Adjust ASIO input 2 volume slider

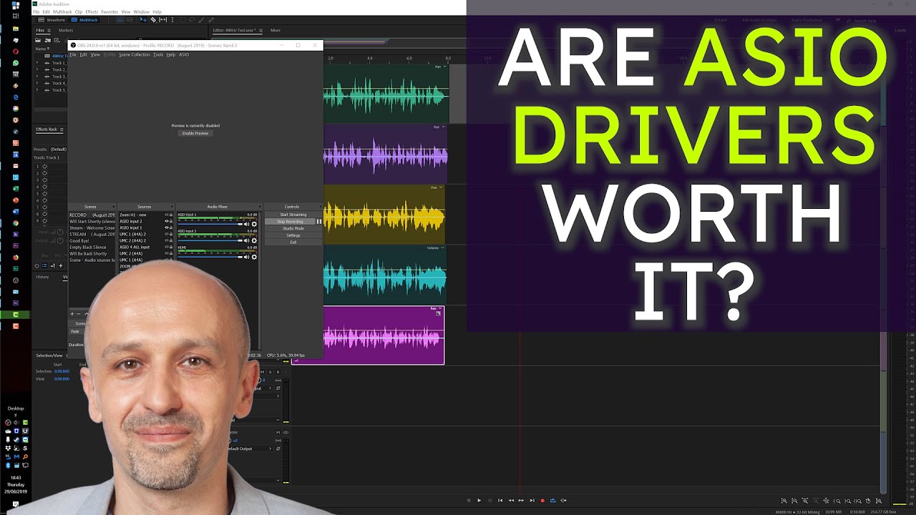(210, 240)
